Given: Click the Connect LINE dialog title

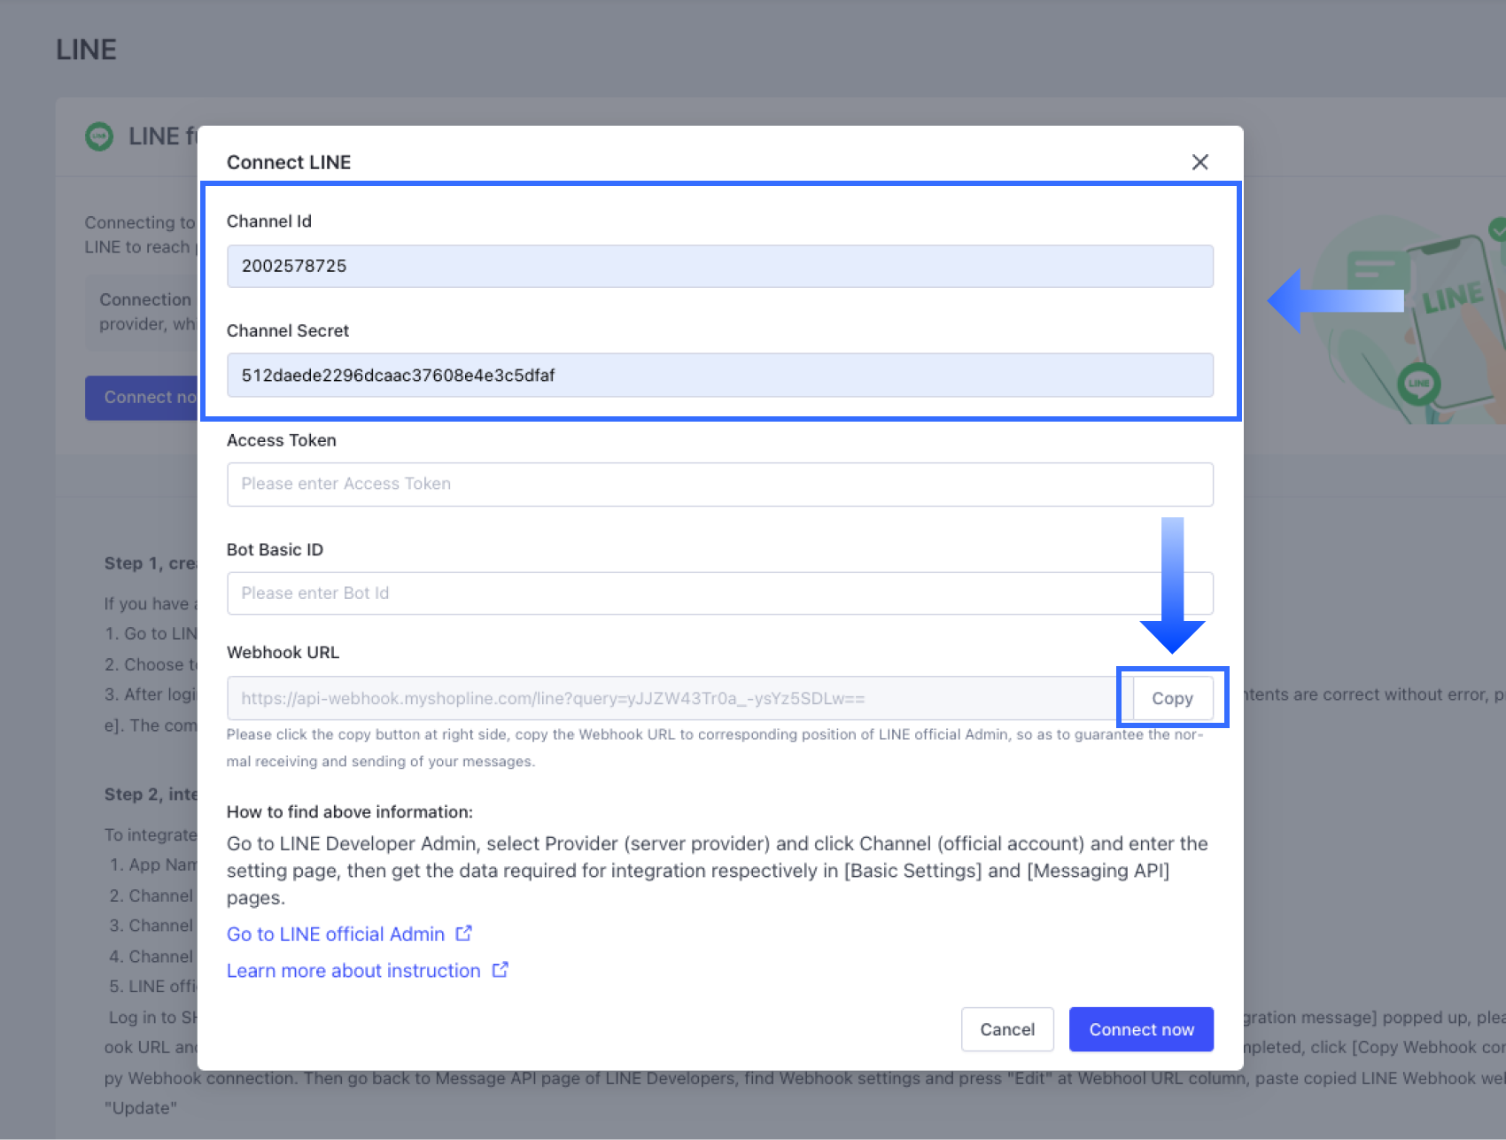Looking at the screenshot, I should (289, 162).
